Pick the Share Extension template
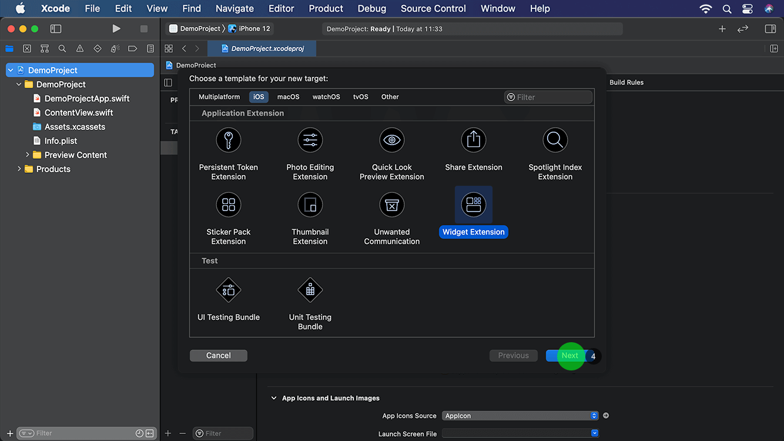Screen dimensions: 784x441 [474, 150]
